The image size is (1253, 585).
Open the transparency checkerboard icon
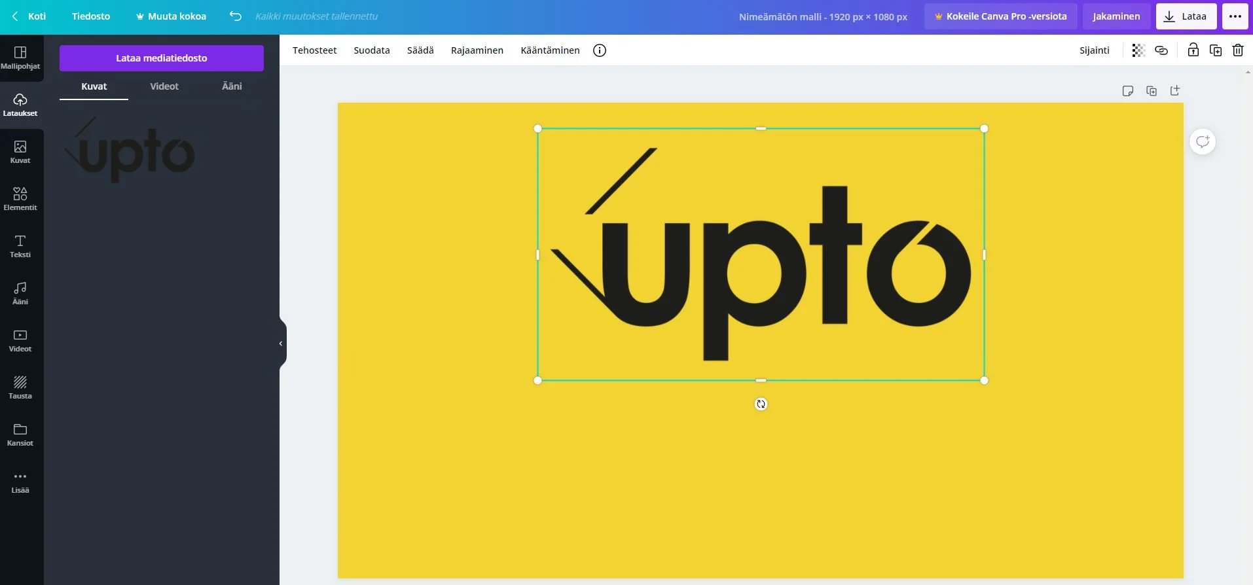point(1138,50)
